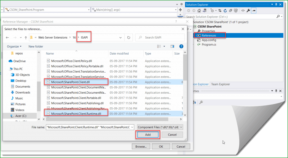
Task: Switch to Team Explorer tab
Action: (x=220, y=84)
